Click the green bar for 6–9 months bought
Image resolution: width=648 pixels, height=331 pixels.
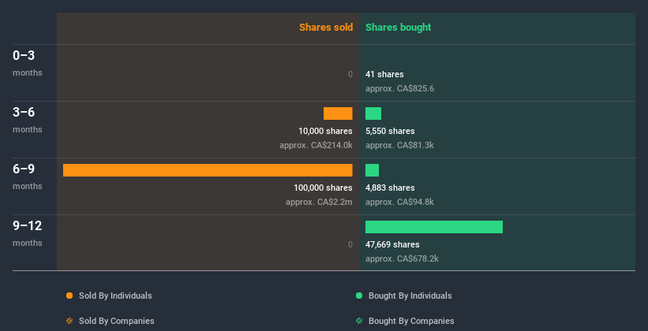pyautogui.click(x=372, y=170)
